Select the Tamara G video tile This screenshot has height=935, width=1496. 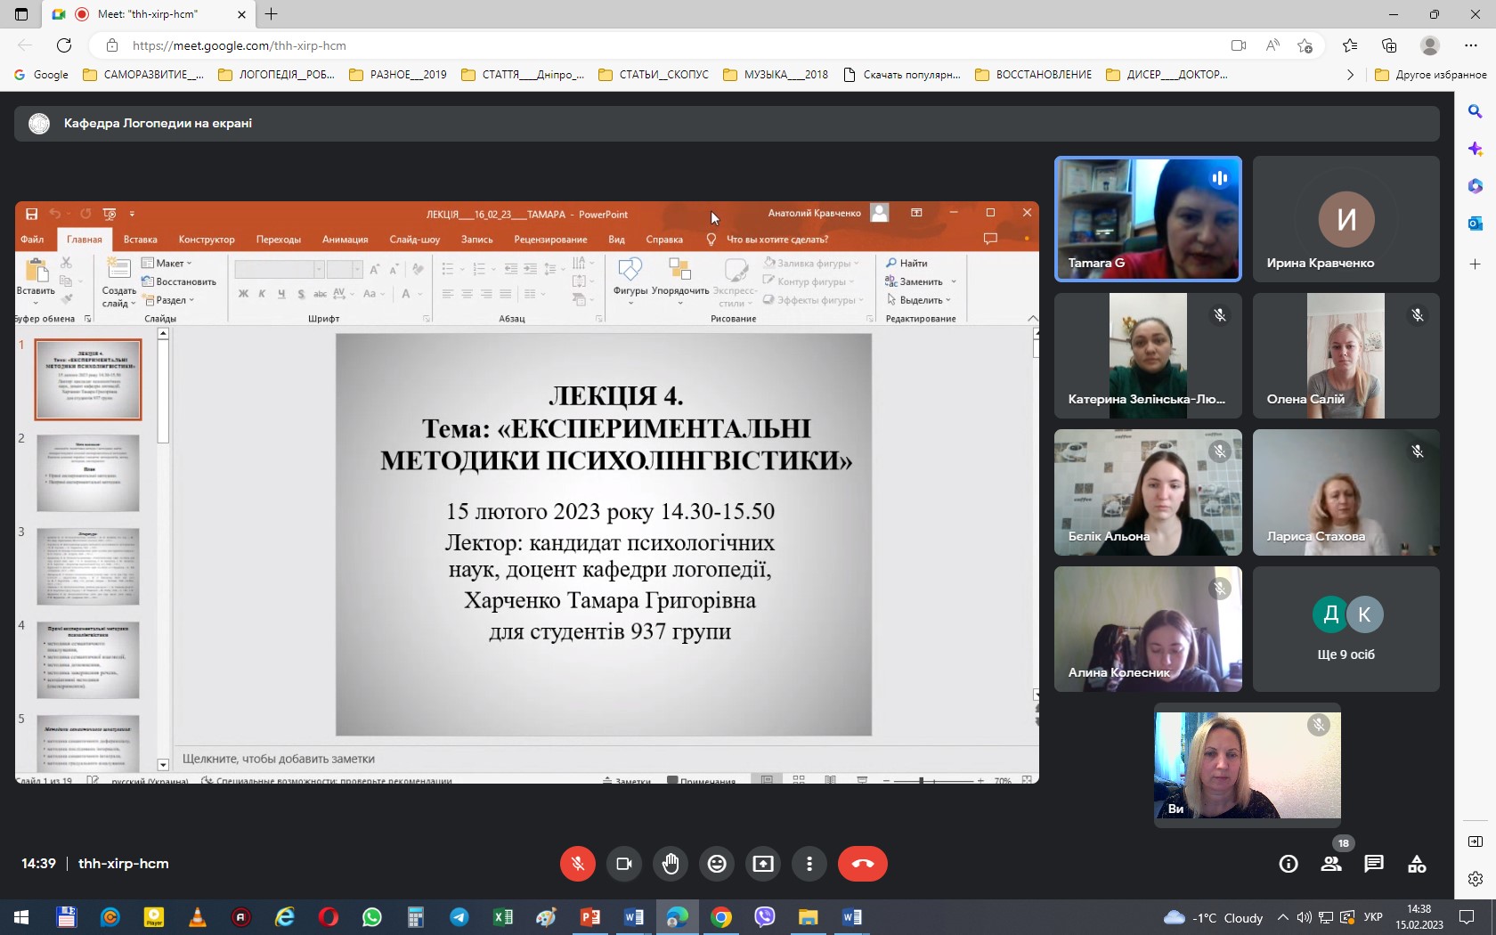1148,219
